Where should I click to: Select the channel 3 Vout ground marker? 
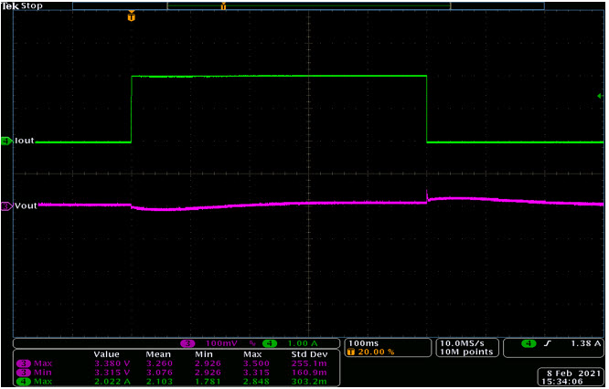(6, 206)
